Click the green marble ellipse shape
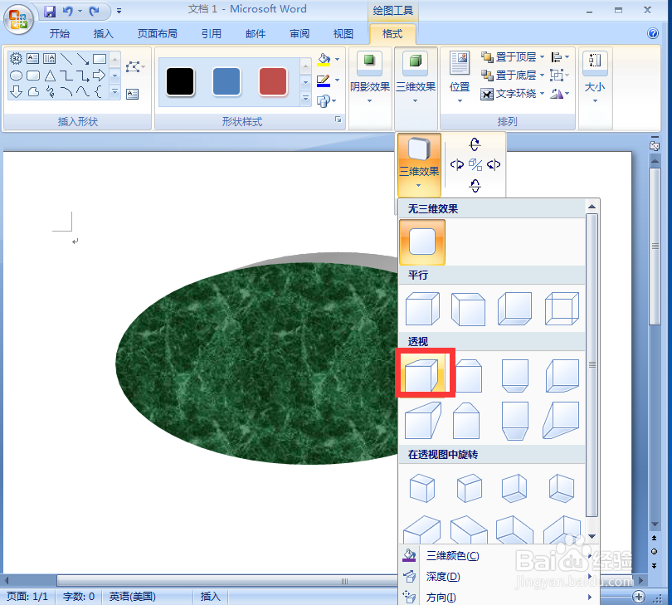672x605 pixels. tap(257, 363)
